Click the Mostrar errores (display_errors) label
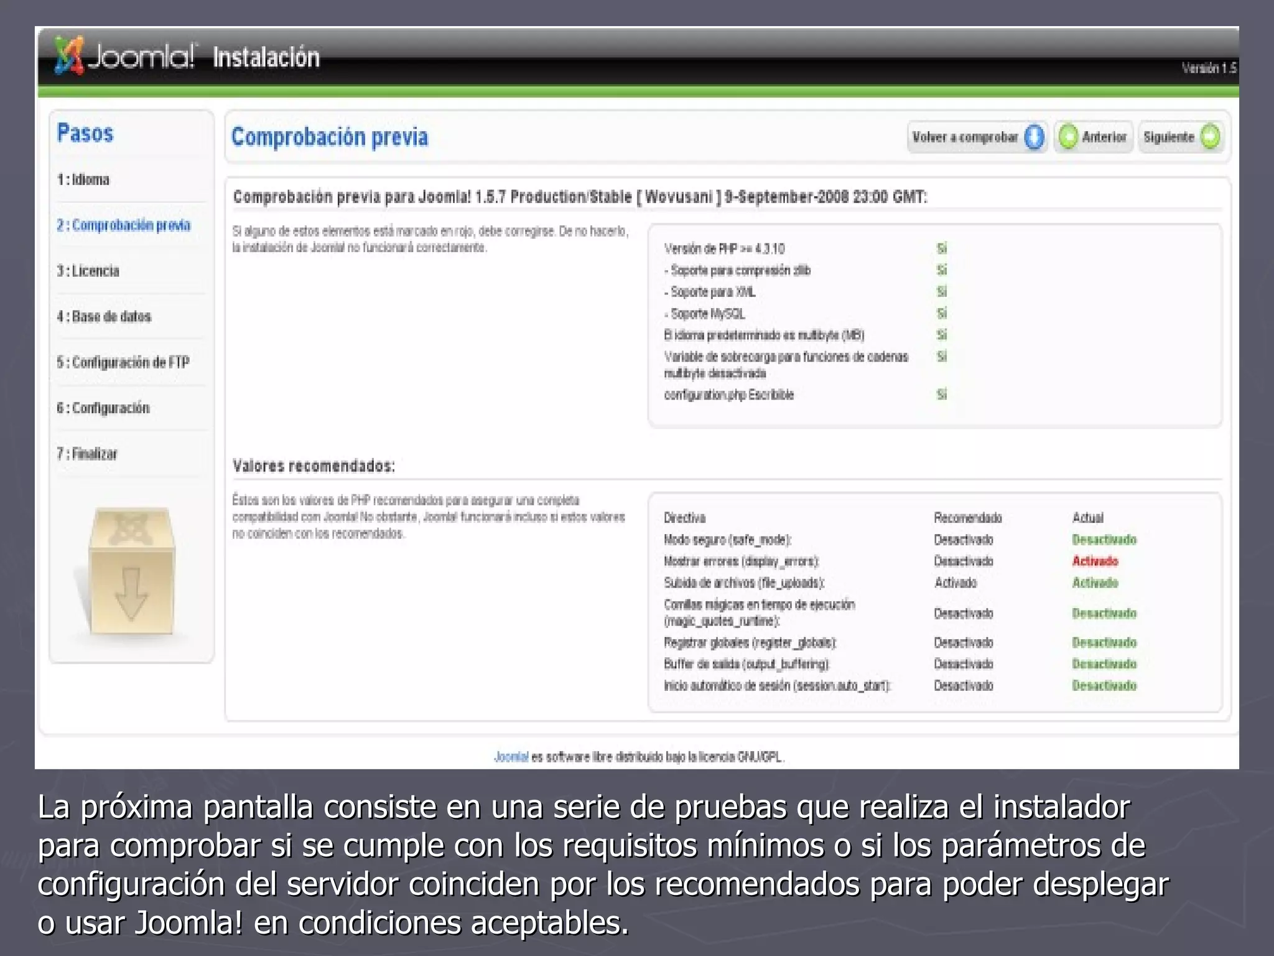This screenshot has height=956, width=1274. click(x=742, y=561)
